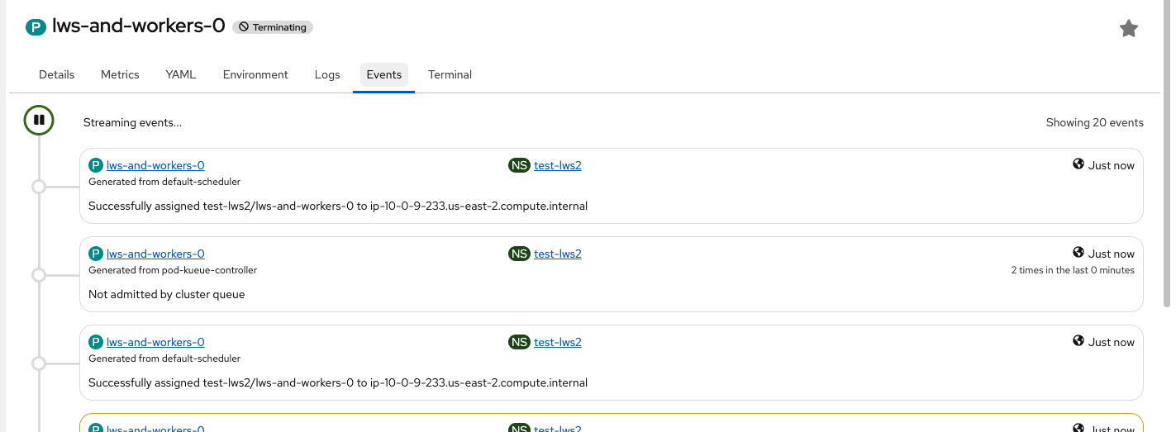Open lws-and-workers-0 link in first event
Screen dimensions: 1176x432
(x=155, y=165)
